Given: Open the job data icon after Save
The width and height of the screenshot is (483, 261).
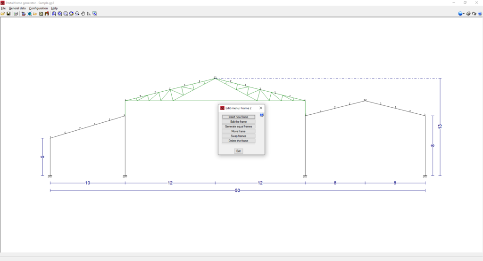Looking at the screenshot, I should (16, 14).
